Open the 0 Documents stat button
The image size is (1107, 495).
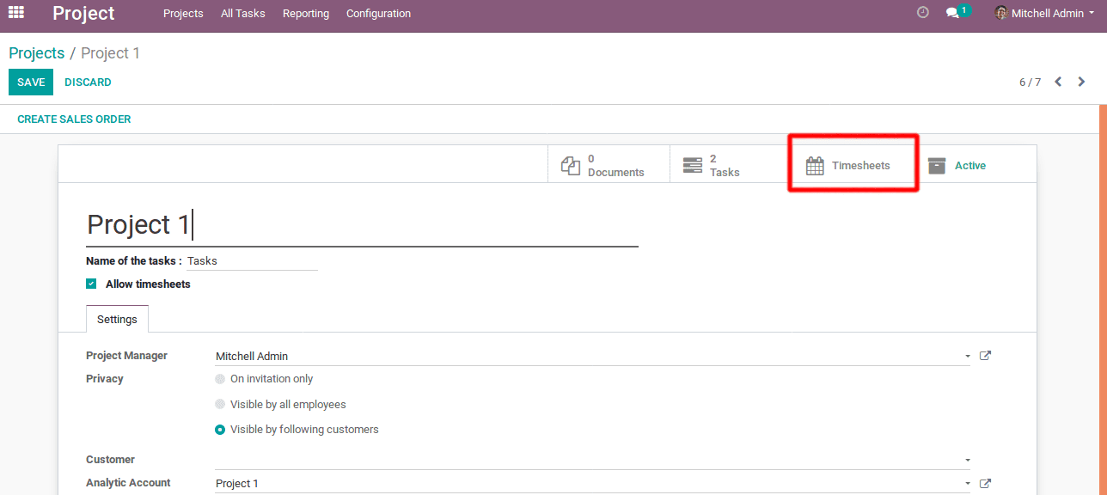coord(609,164)
